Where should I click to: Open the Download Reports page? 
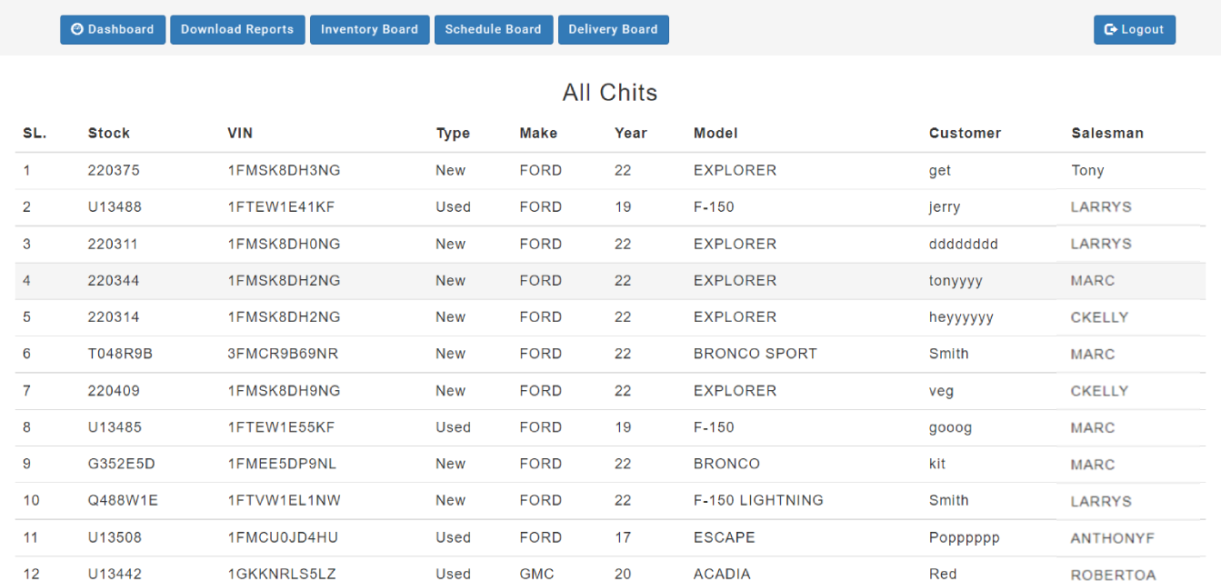coord(237,29)
